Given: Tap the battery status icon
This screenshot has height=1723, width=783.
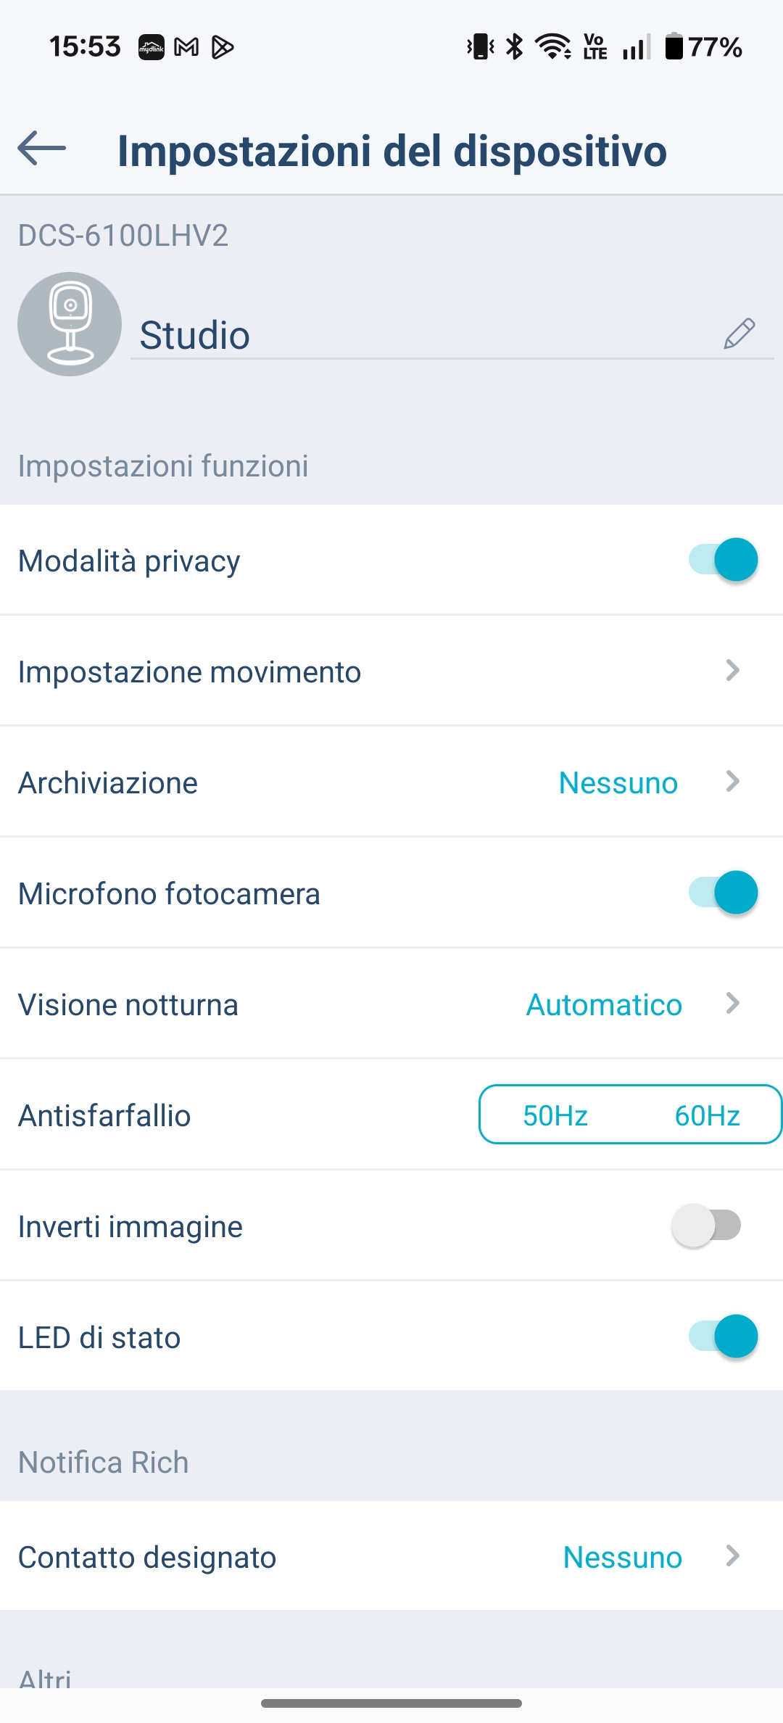Looking at the screenshot, I should [674, 47].
